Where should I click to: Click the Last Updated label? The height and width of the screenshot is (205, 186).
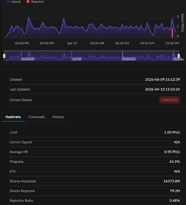(20, 89)
